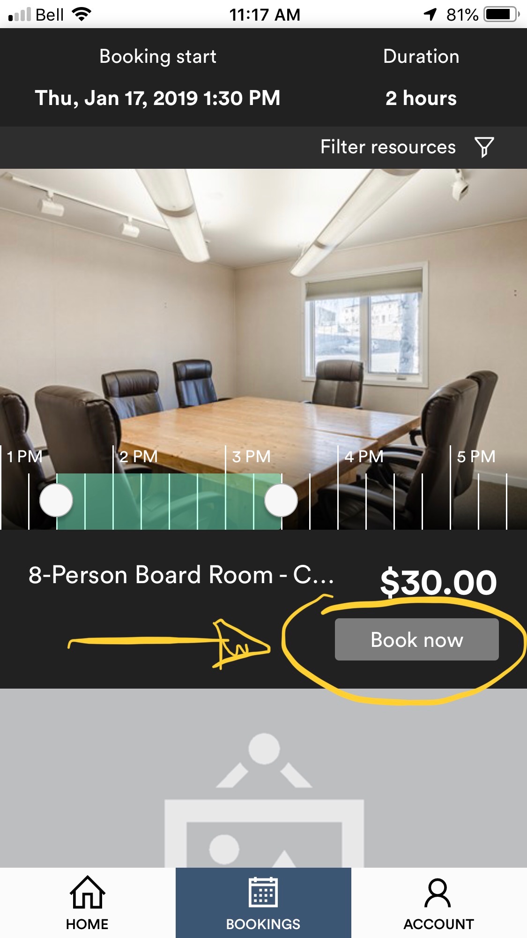Open the placeholder image resource below
The image size is (527, 938).
pyautogui.click(x=263, y=778)
